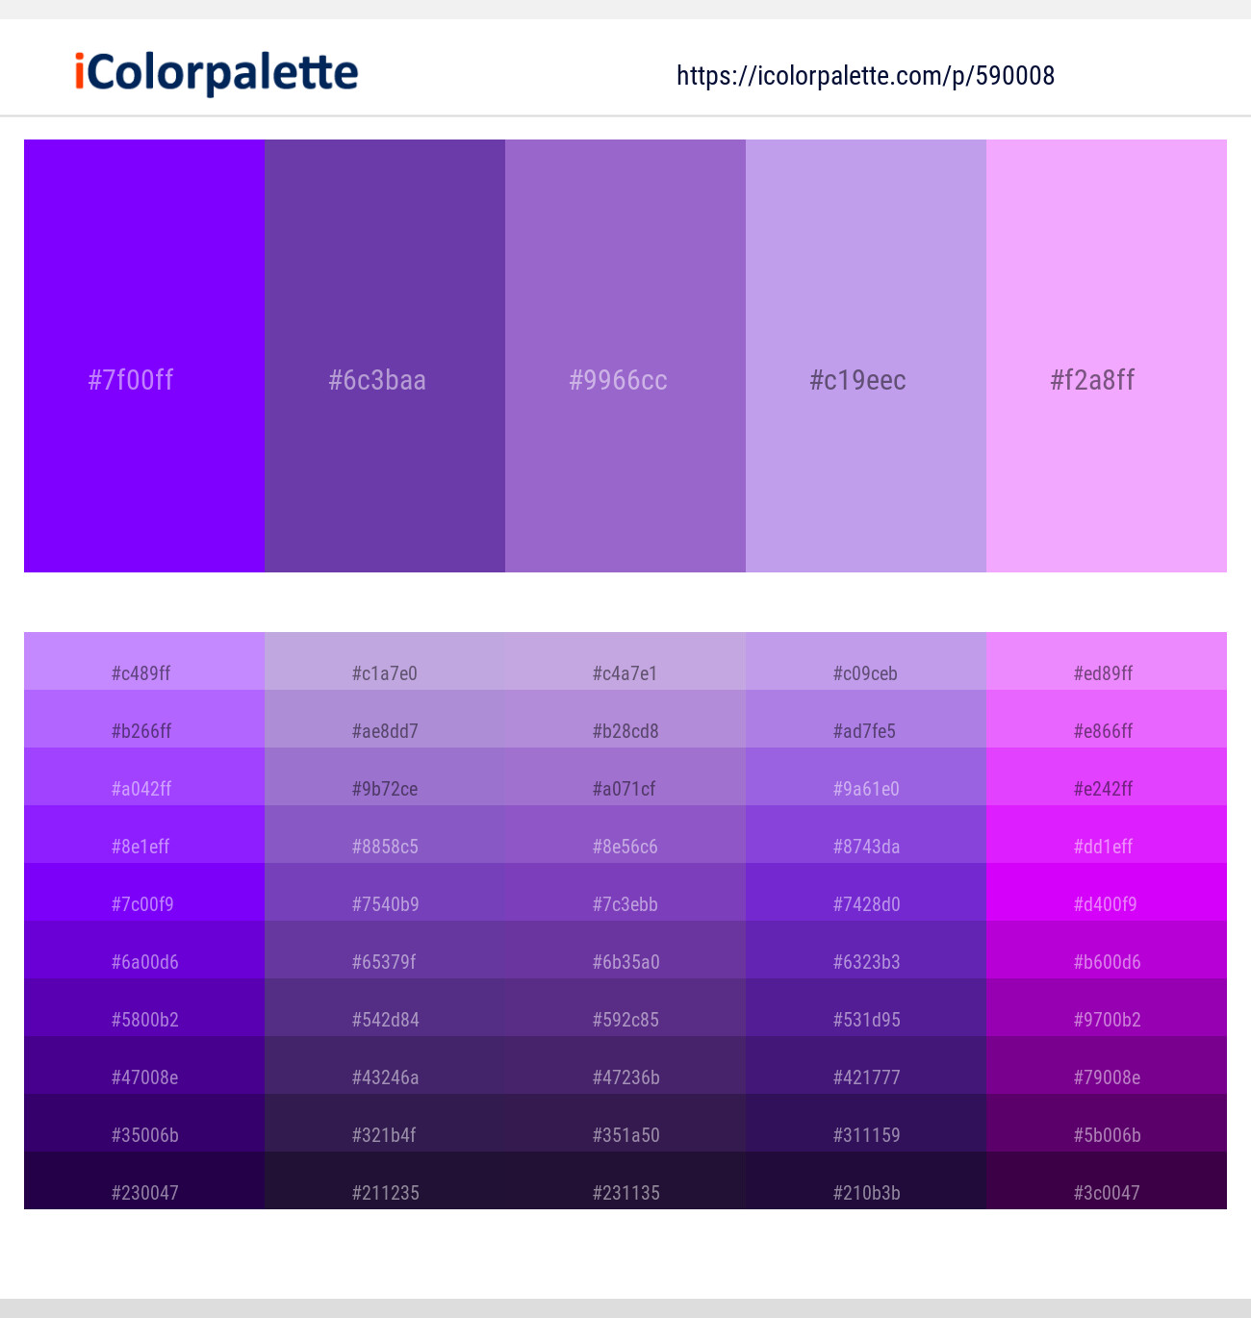The width and height of the screenshot is (1251, 1318).
Task: Choose the #8743da shade cell
Action: point(866,834)
